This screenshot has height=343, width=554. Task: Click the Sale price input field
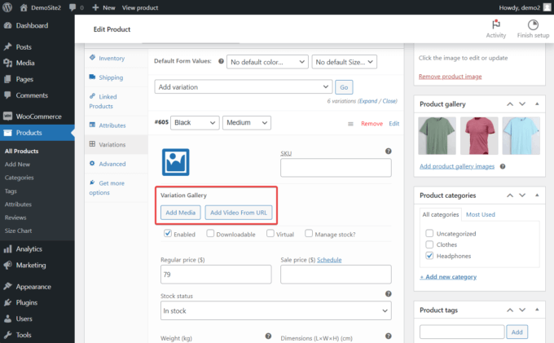coord(336,275)
